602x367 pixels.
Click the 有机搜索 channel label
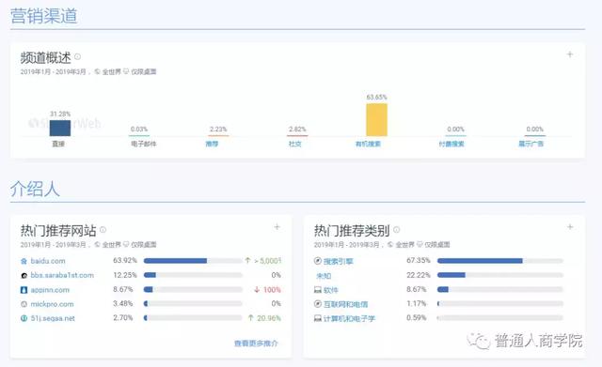368,144
